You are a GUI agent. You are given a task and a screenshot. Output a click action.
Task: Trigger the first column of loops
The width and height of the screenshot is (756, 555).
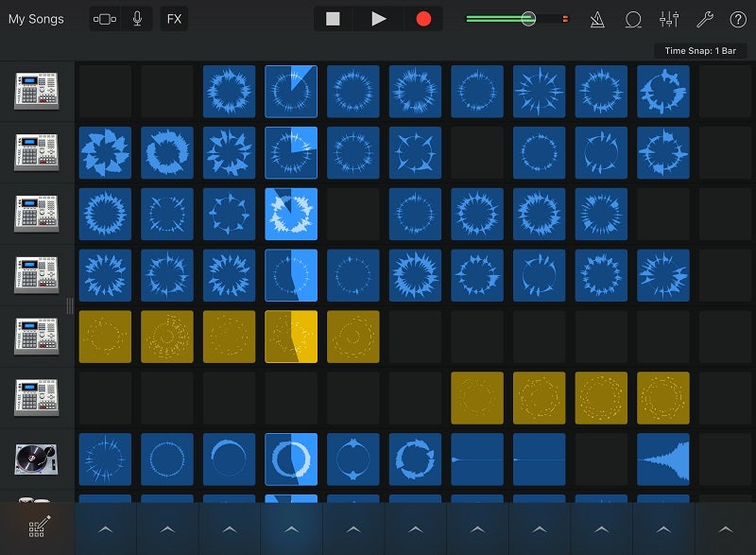coord(106,529)
